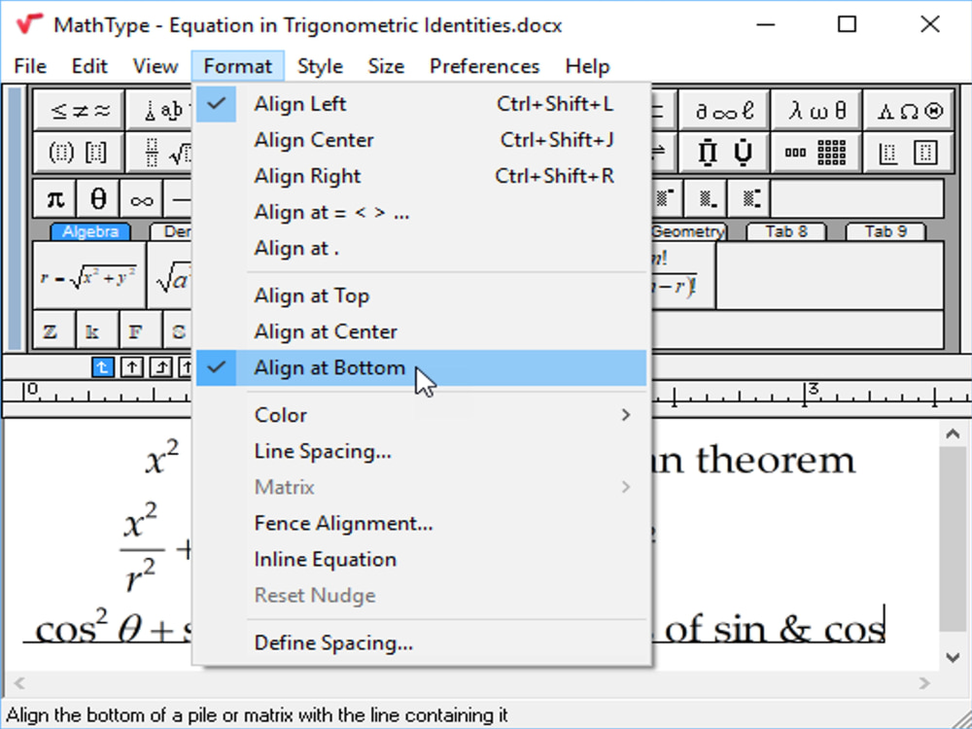Click the horizontal scrollbar right arrow

pyautogui.click(x=924, y=683)
